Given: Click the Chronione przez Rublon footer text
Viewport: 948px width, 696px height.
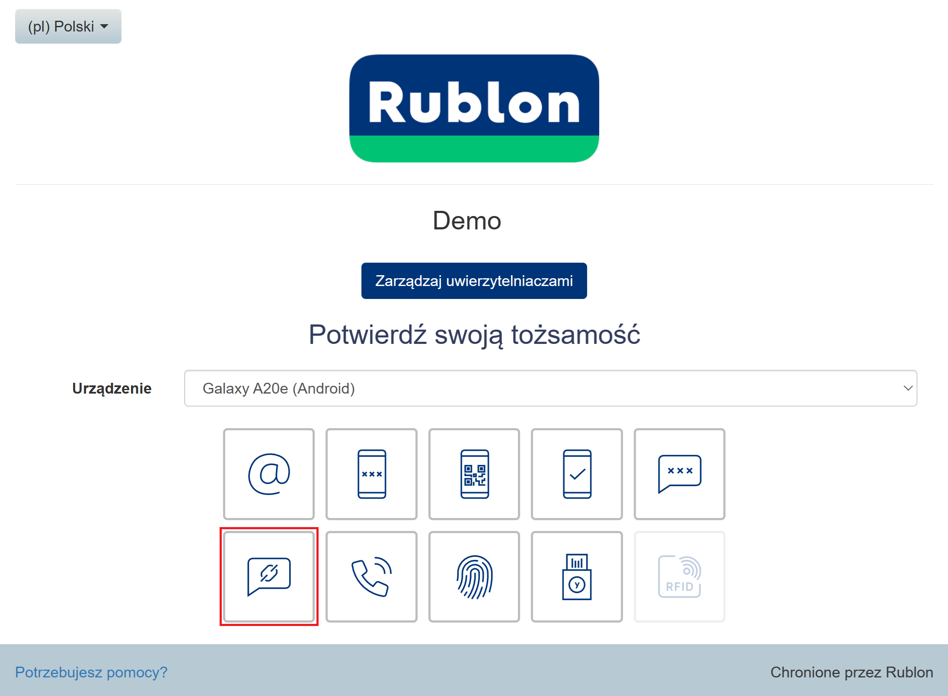Looking at the screenshot, I should (851, 672).
